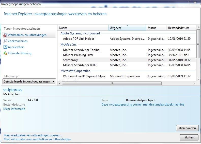Close the Invoegtoepassingen beheren dialog
Viewport: 201px width, 144px height.
pyautogui.click(x=195, y=3)
